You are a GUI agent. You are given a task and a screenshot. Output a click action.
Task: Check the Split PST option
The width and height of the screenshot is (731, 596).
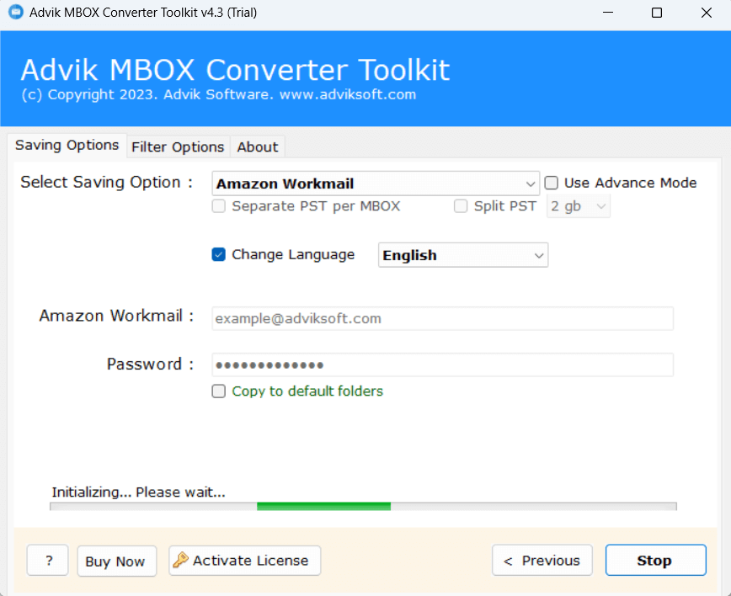point(461,206)
